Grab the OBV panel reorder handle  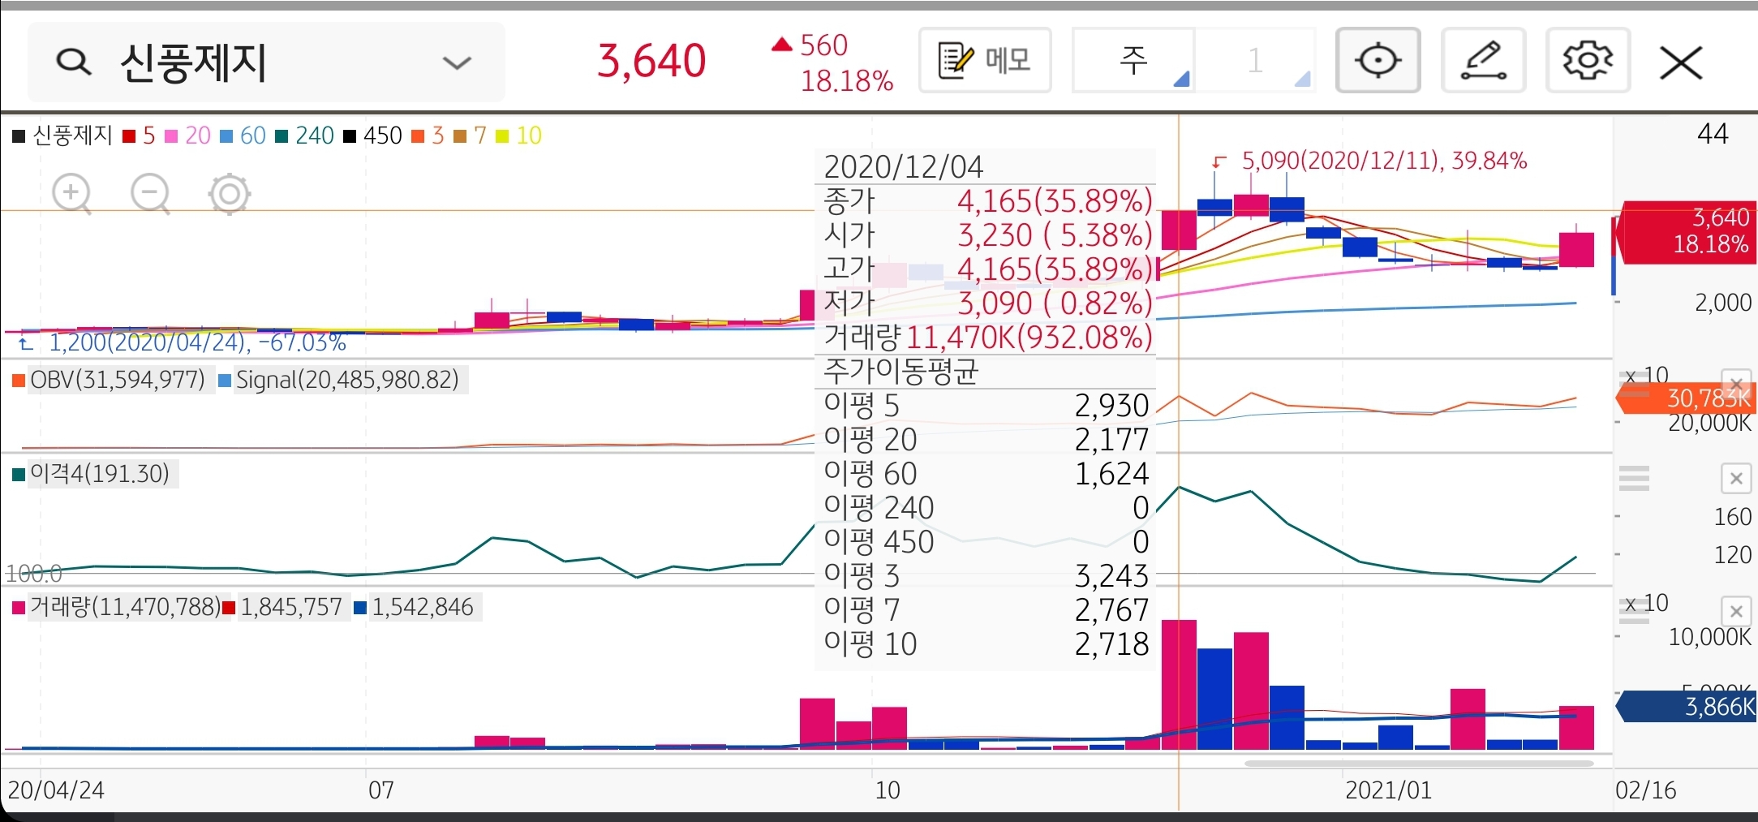tap(1634, 383)
